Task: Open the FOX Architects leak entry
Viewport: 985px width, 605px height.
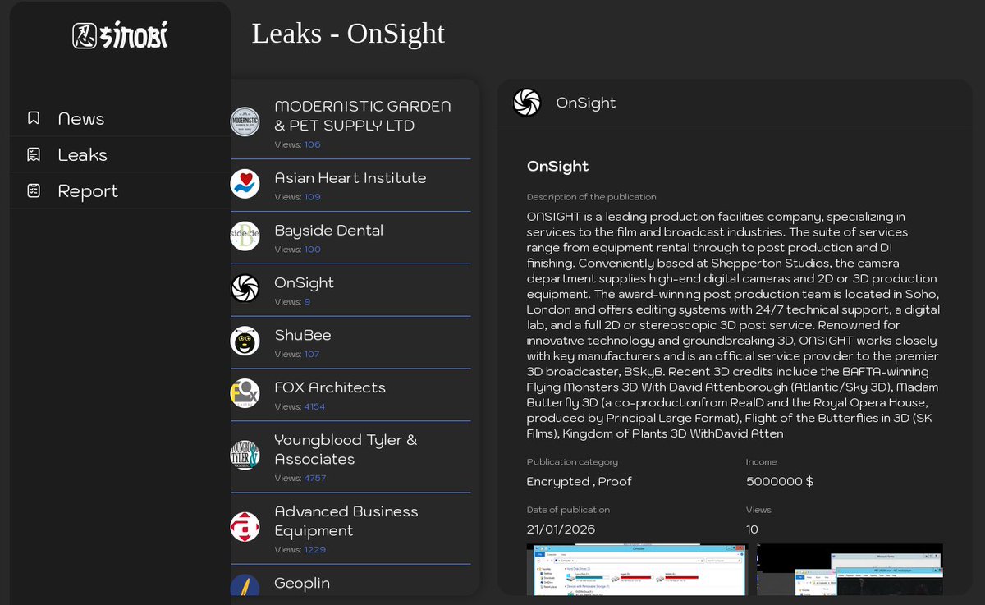Action: click(350, 395)
